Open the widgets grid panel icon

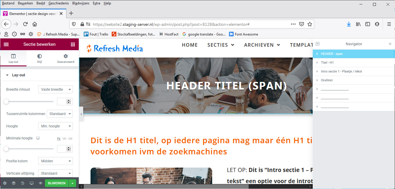(x=73, y=44)
